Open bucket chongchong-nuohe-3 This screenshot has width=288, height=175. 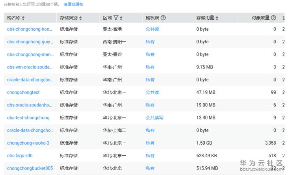(28, 143)
